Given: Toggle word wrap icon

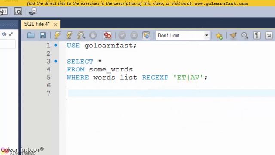Looking at the screenshot, I should click(x=269, y=35).
